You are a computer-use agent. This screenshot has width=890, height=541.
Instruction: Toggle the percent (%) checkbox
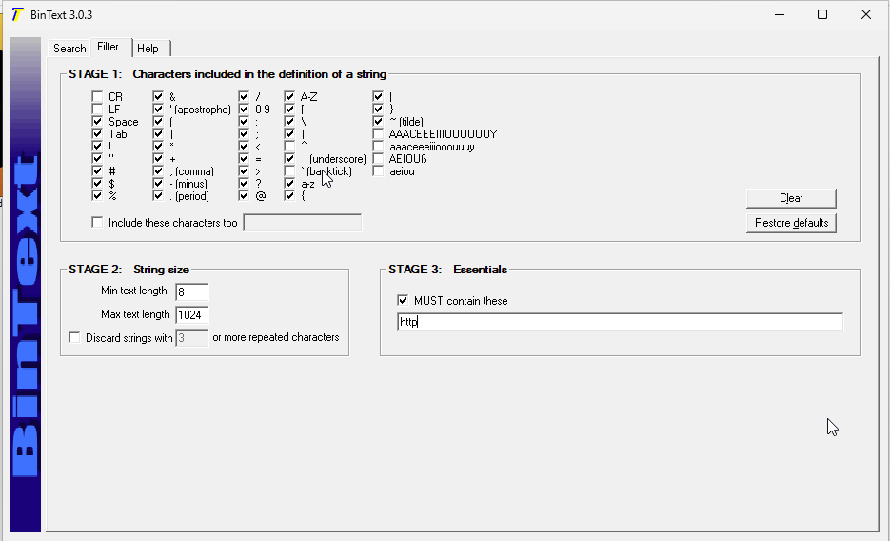pos(97,196)
